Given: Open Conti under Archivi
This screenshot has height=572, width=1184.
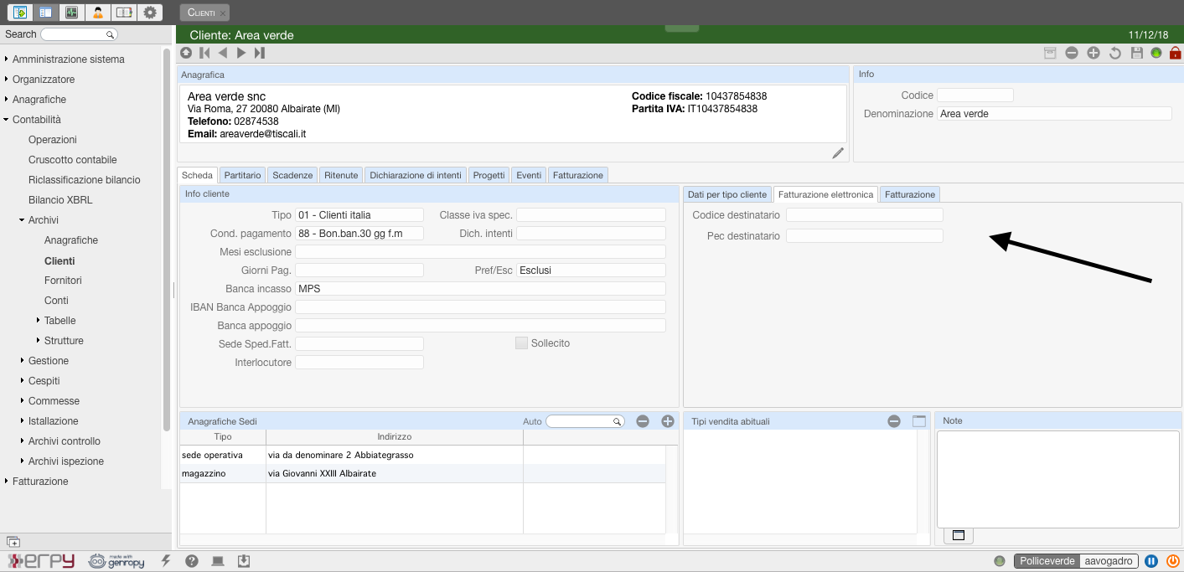Looking at the screenshot, I should pyautogui.click(x=56, y=301).
